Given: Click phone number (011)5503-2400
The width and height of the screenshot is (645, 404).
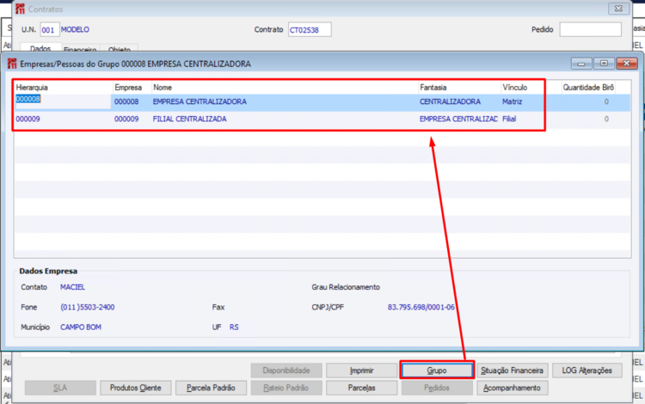Looking at the screenshot, I should click(87, 307).
